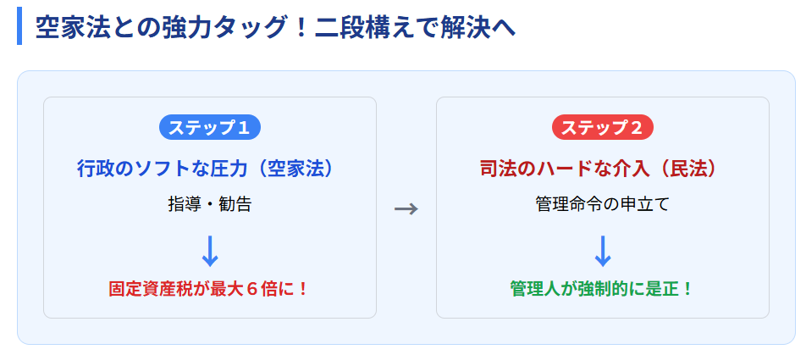Viewport: 806px width, 355px height.
Task: Click the blue accent bar beside heading
Action: [19, 25]
